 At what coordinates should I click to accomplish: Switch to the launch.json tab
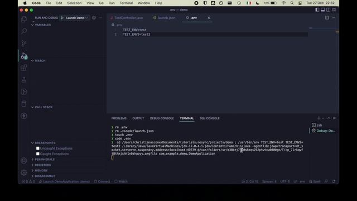pos(164,18)
